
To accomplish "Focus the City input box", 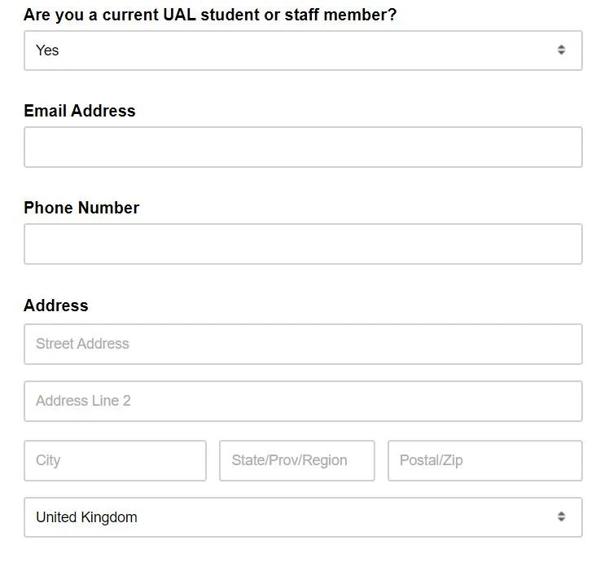I will pyautogui.click(x=115, y=460).
